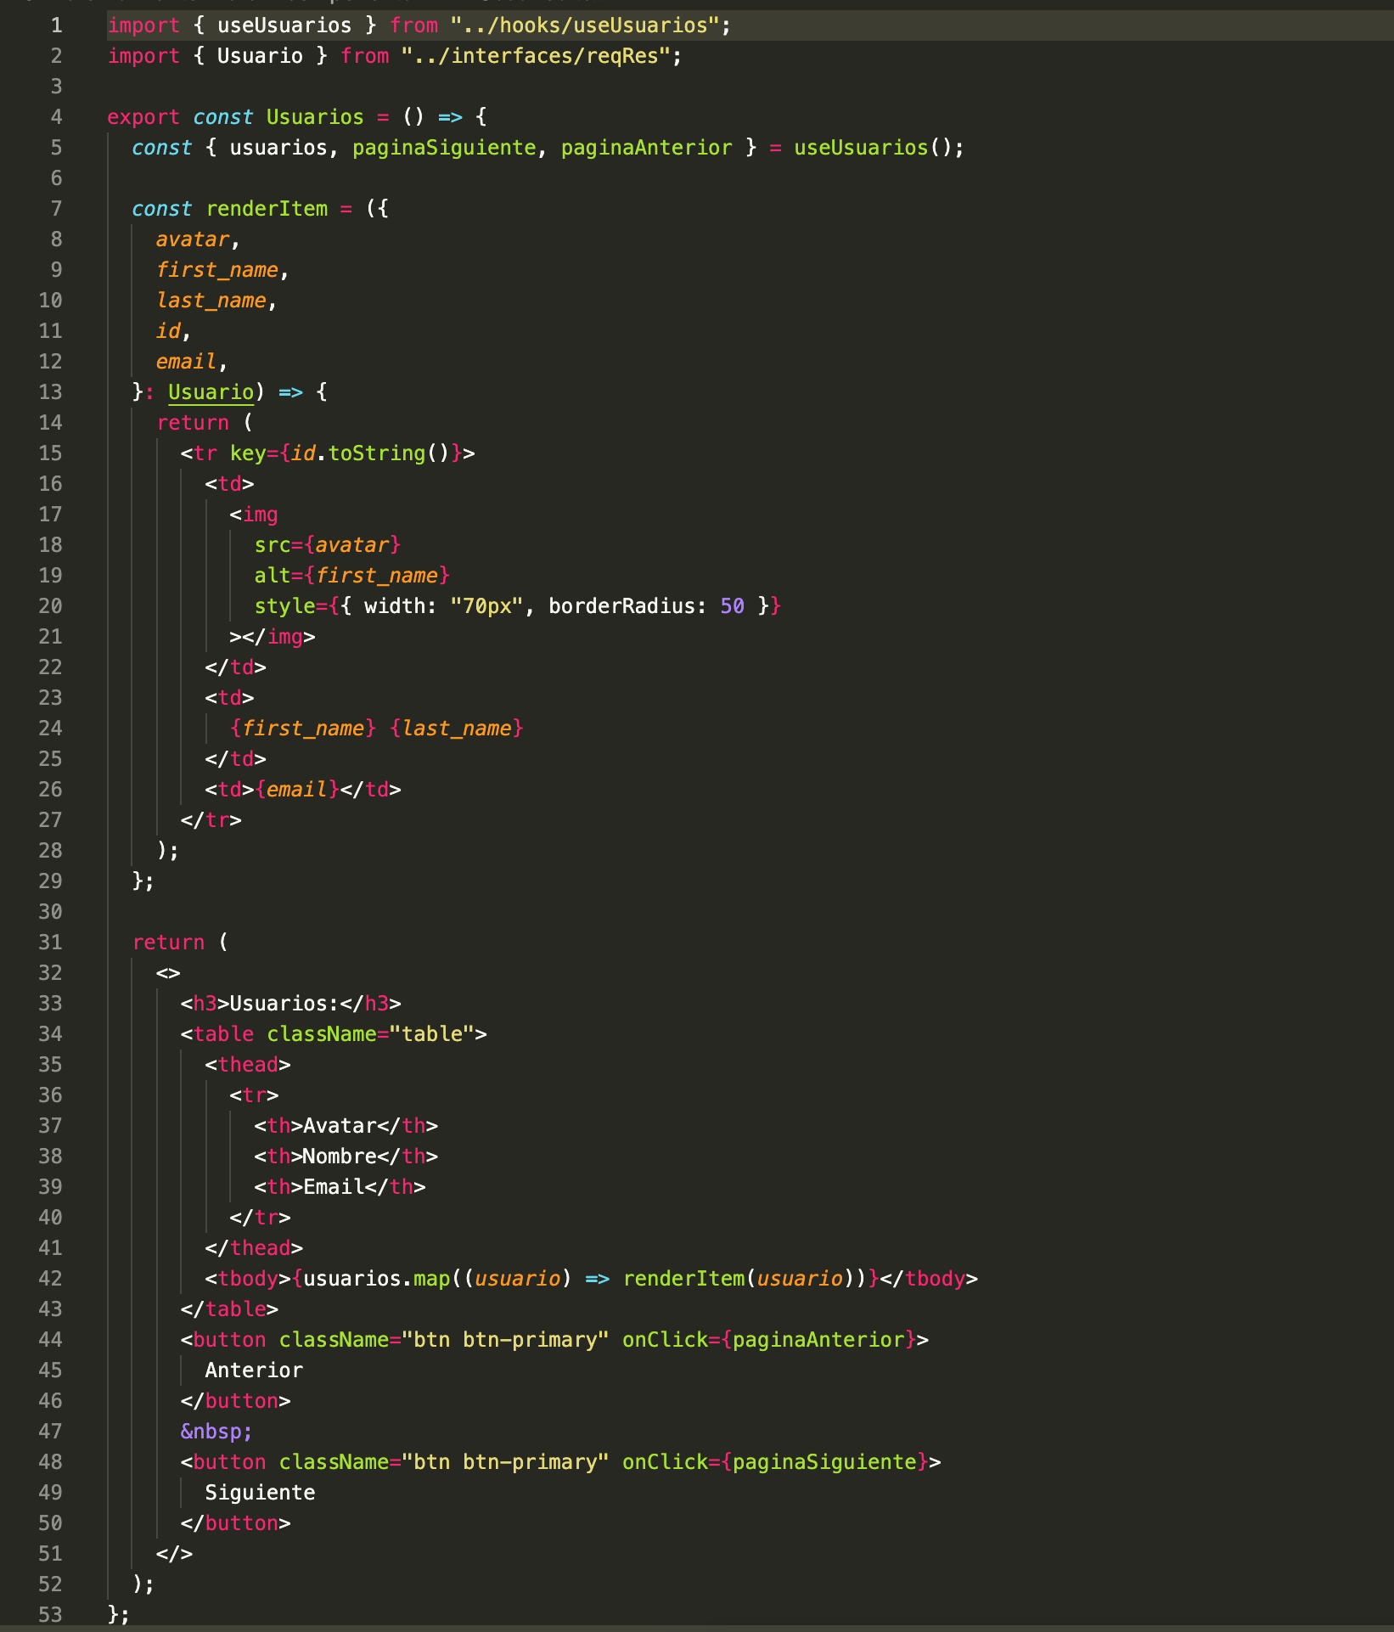The height and width of the screenshot is (1632, 1394).
Task: Click the src={avatar} attribute
Action: pos(328,545)
